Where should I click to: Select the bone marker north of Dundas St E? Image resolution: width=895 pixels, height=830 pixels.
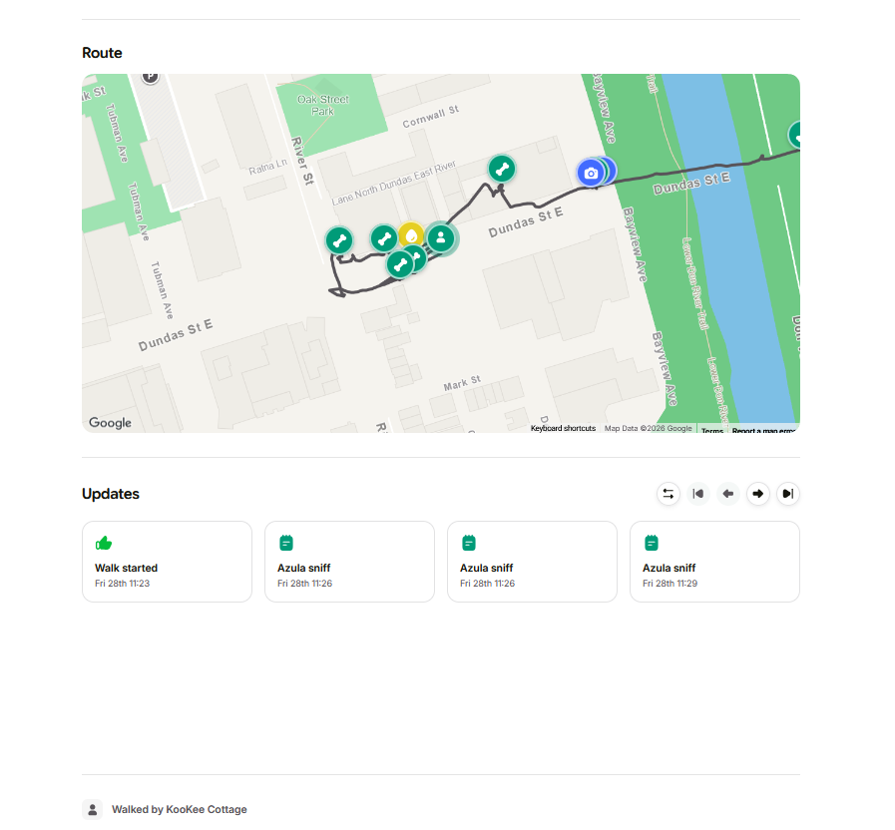[x=502, y=169]
